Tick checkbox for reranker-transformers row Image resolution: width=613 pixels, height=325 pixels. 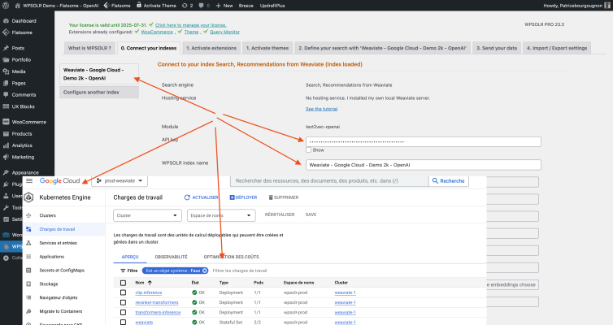point(123,303)
